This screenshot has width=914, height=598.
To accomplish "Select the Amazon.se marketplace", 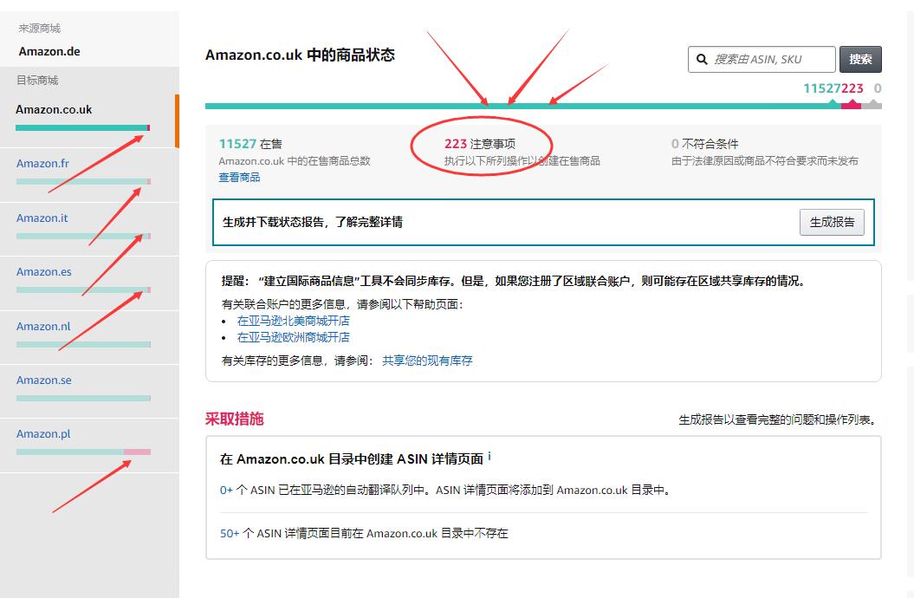I will click(43, 380).
